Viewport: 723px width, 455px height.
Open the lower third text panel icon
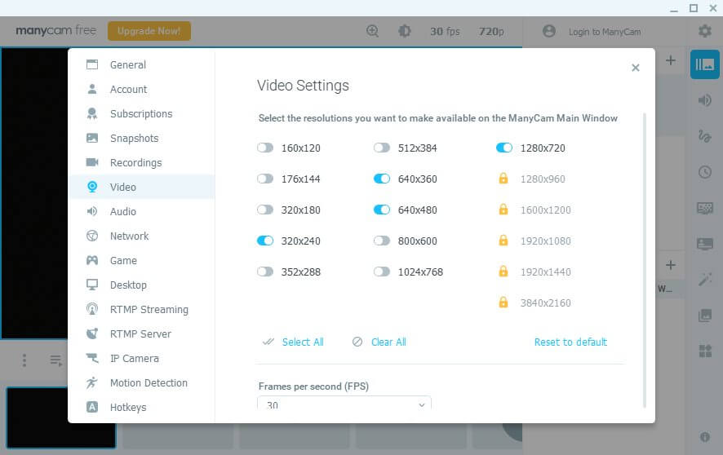tap(704, 244)
